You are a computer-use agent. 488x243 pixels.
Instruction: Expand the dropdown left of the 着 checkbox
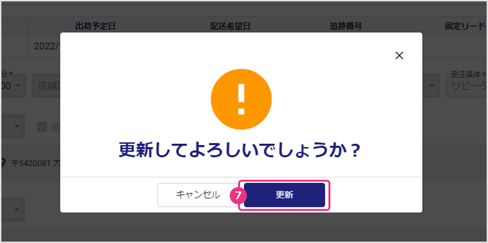[13, 126]
